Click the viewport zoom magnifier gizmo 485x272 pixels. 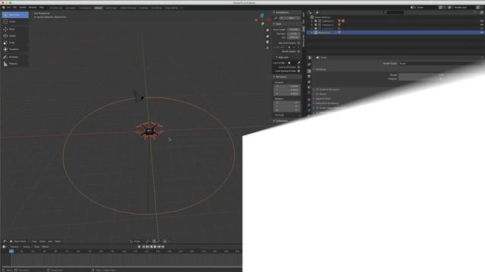click(268, 30)
